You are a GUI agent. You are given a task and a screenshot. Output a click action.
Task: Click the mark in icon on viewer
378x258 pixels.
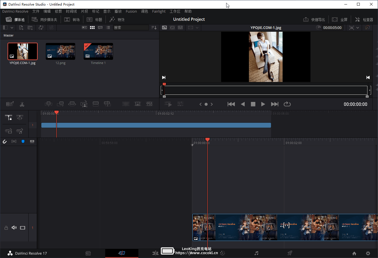tap(164, 77)
